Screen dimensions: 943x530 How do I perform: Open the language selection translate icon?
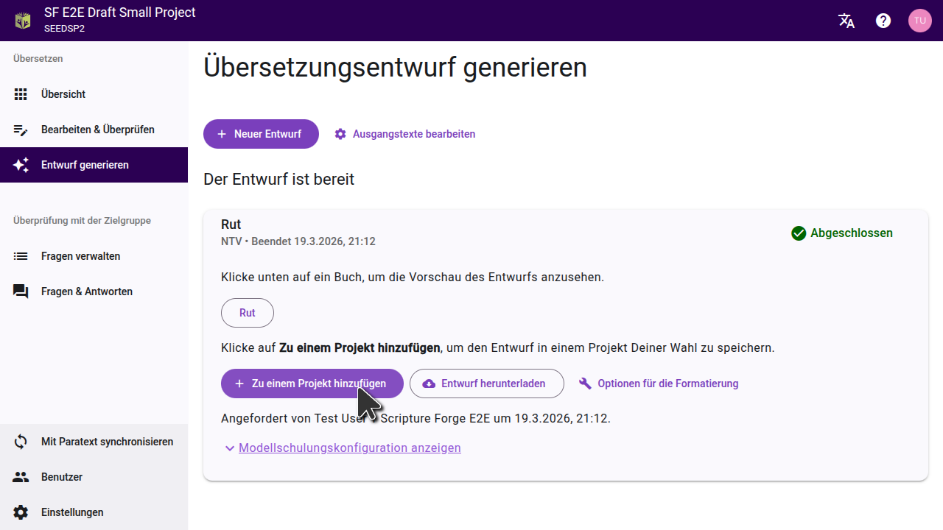(x=846, y=21)
